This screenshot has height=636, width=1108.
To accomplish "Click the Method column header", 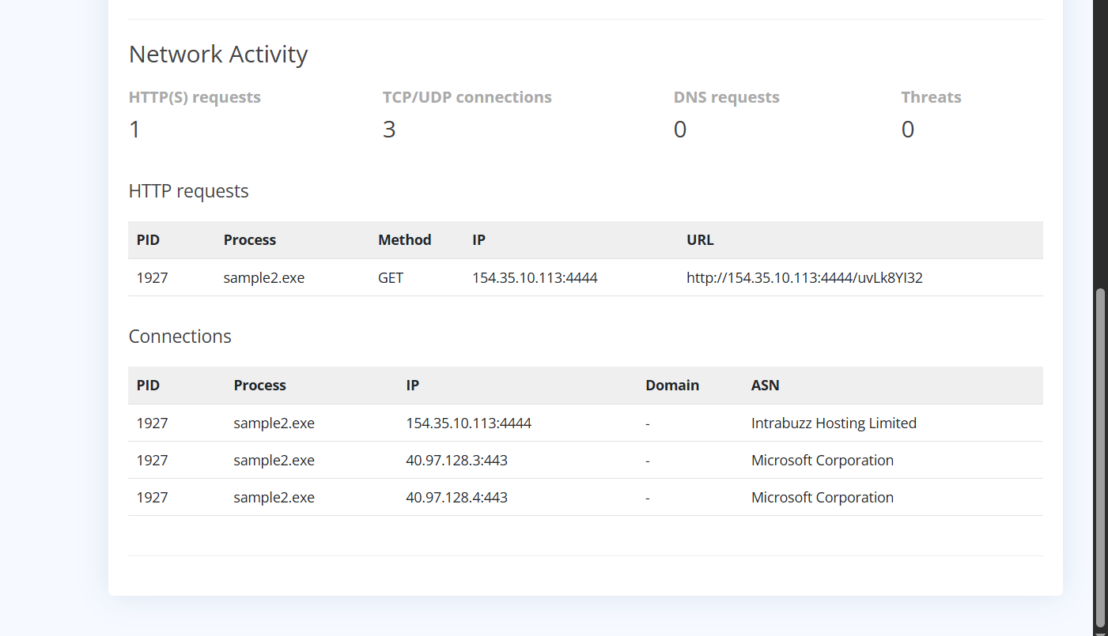I will [404, 239].
